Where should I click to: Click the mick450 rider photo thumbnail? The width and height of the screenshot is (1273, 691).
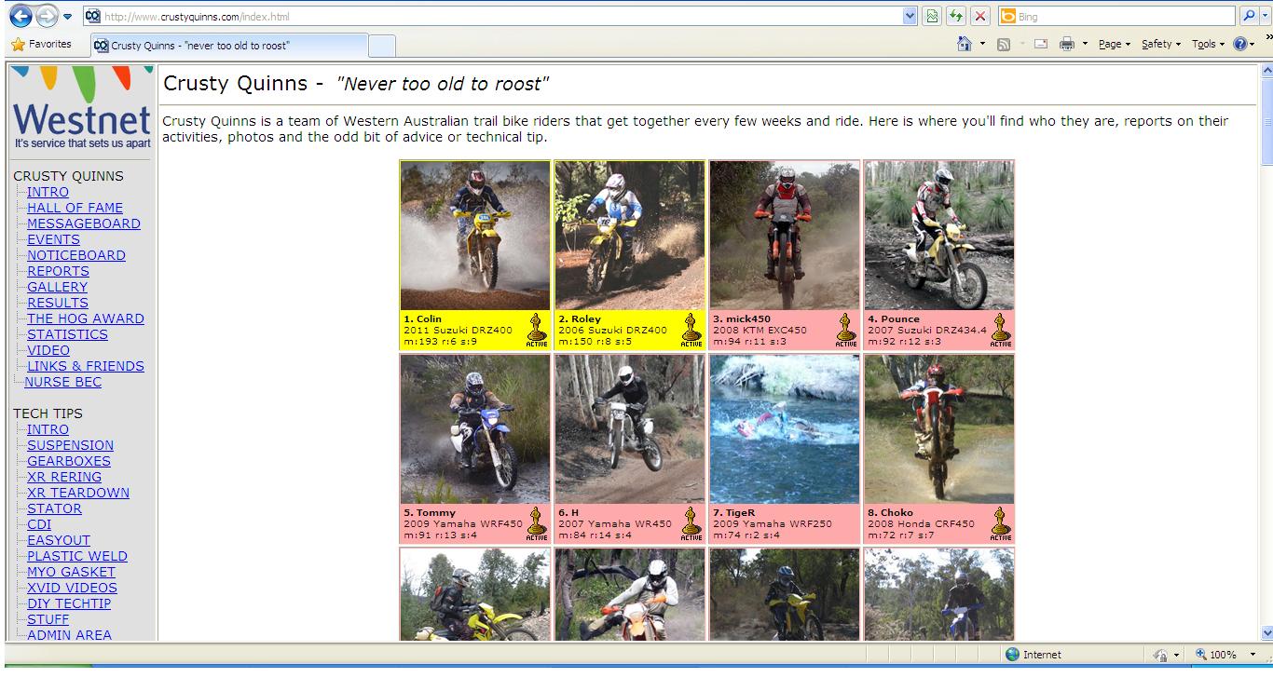[785, 235]
